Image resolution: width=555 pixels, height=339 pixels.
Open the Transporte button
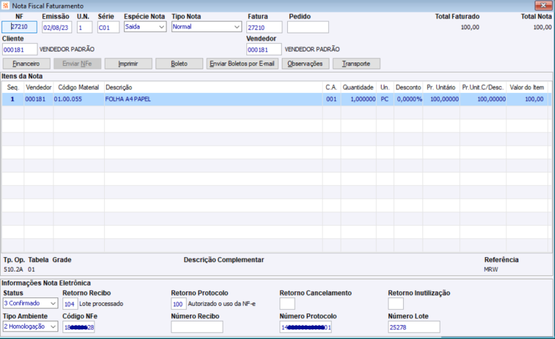pyautogui.click(x=357, y=64)
